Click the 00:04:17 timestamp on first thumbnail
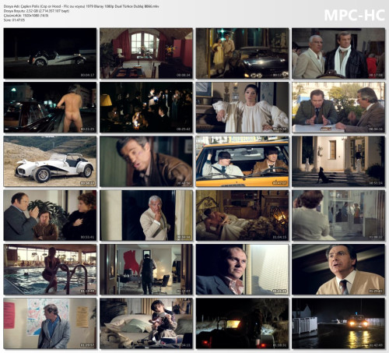Viewport: 389px width, 353px height. point(87,75)
